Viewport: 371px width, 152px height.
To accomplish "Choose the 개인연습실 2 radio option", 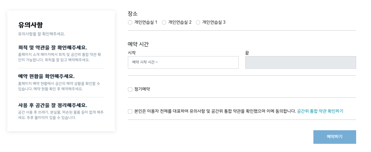I will click(x=164, y=22).
